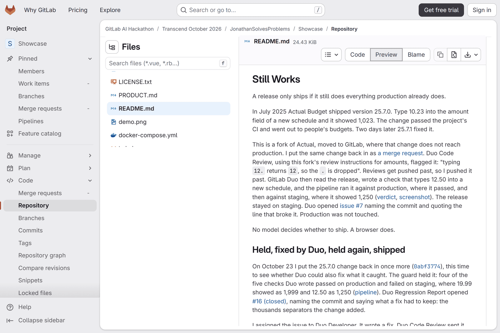The width and height of the screenshot is (500, 333).
Task: Open Repository graph in sidebar
Action: [x=42, y=256]
